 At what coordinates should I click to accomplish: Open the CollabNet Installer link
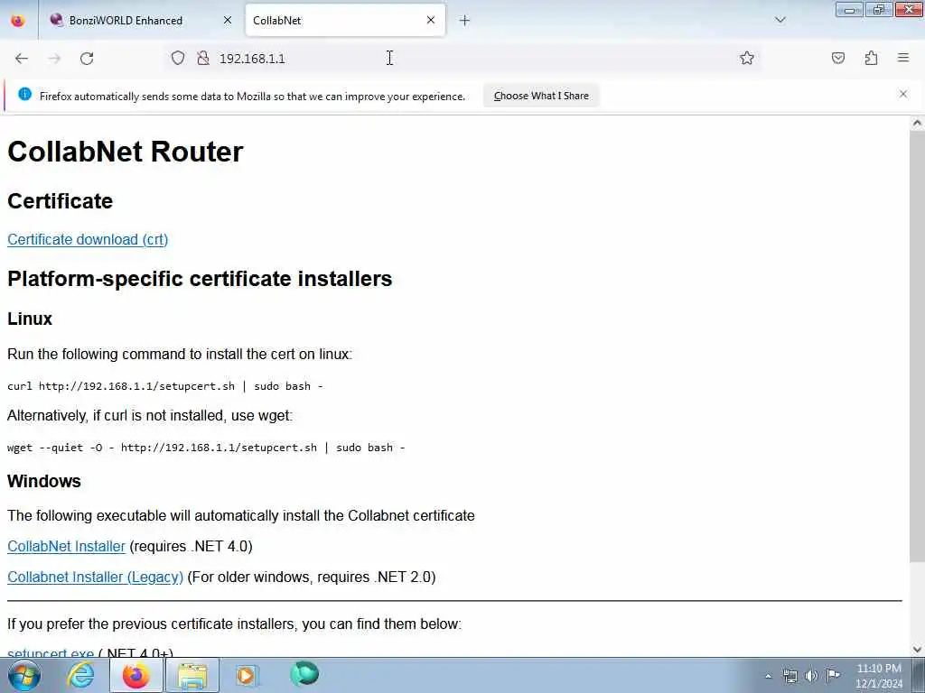click(x=66, y=546)
